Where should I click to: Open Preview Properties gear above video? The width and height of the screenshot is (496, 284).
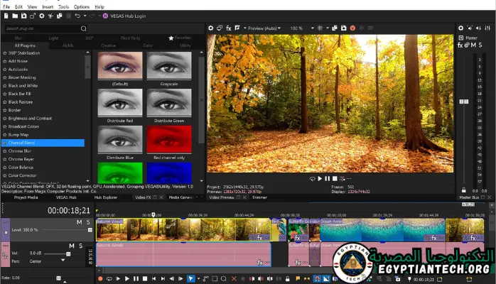[211, 28]
